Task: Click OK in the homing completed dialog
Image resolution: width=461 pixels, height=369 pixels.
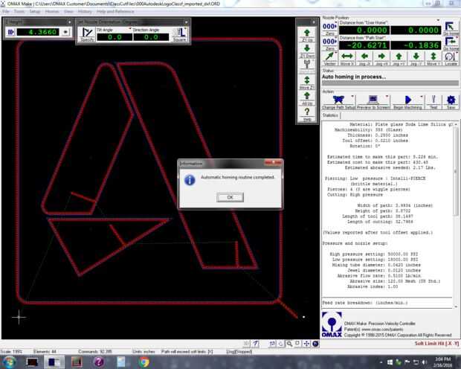Action: pyautogui.click(x=230, y=197)
